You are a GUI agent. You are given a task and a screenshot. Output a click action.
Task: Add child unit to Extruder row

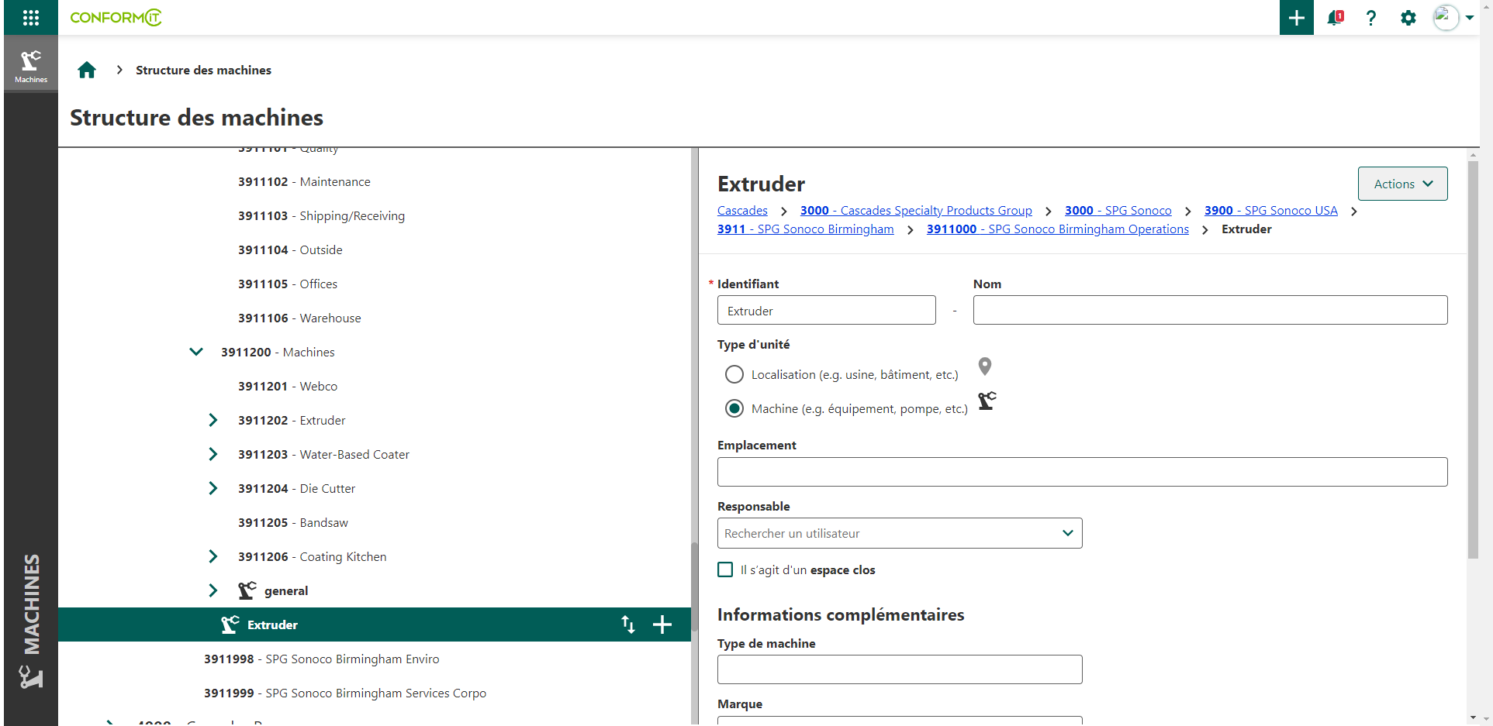click(x=662, y=624)
